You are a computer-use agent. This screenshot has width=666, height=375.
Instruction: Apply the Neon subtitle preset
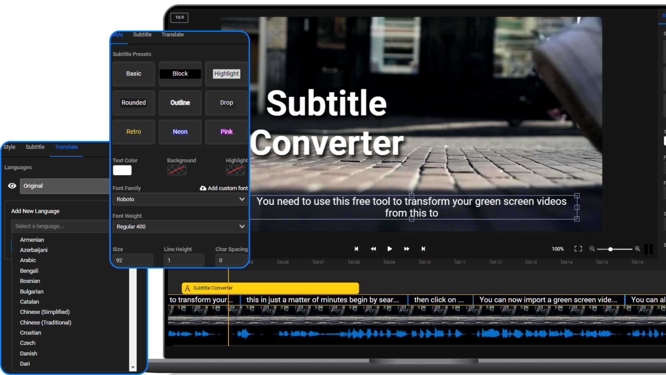click(x=180, y=132)
